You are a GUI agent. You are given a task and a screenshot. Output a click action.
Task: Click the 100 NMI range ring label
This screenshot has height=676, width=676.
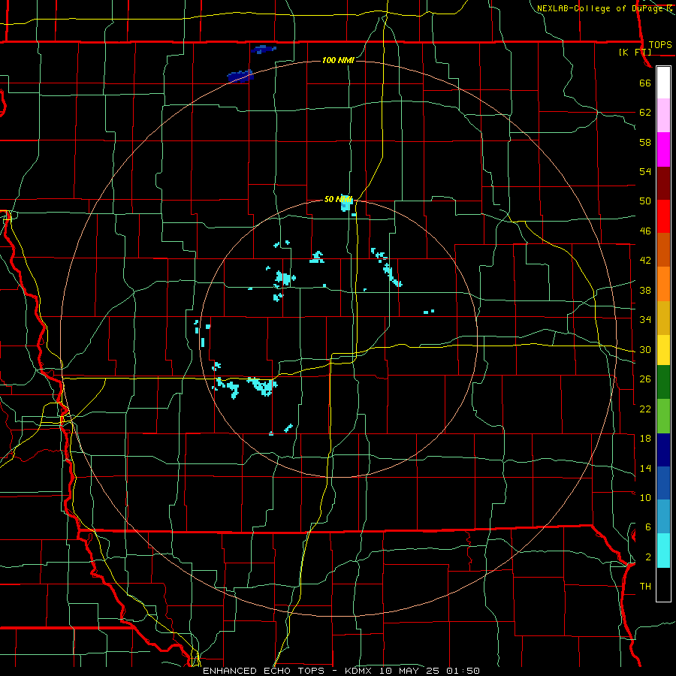point(338,60)
